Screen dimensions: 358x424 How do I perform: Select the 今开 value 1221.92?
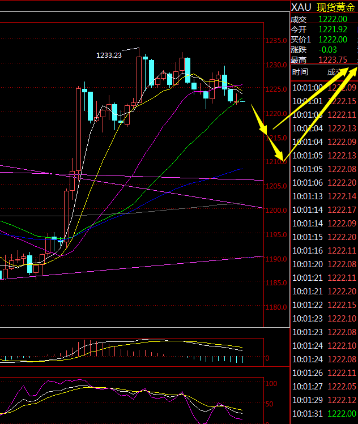pos(333,29)
